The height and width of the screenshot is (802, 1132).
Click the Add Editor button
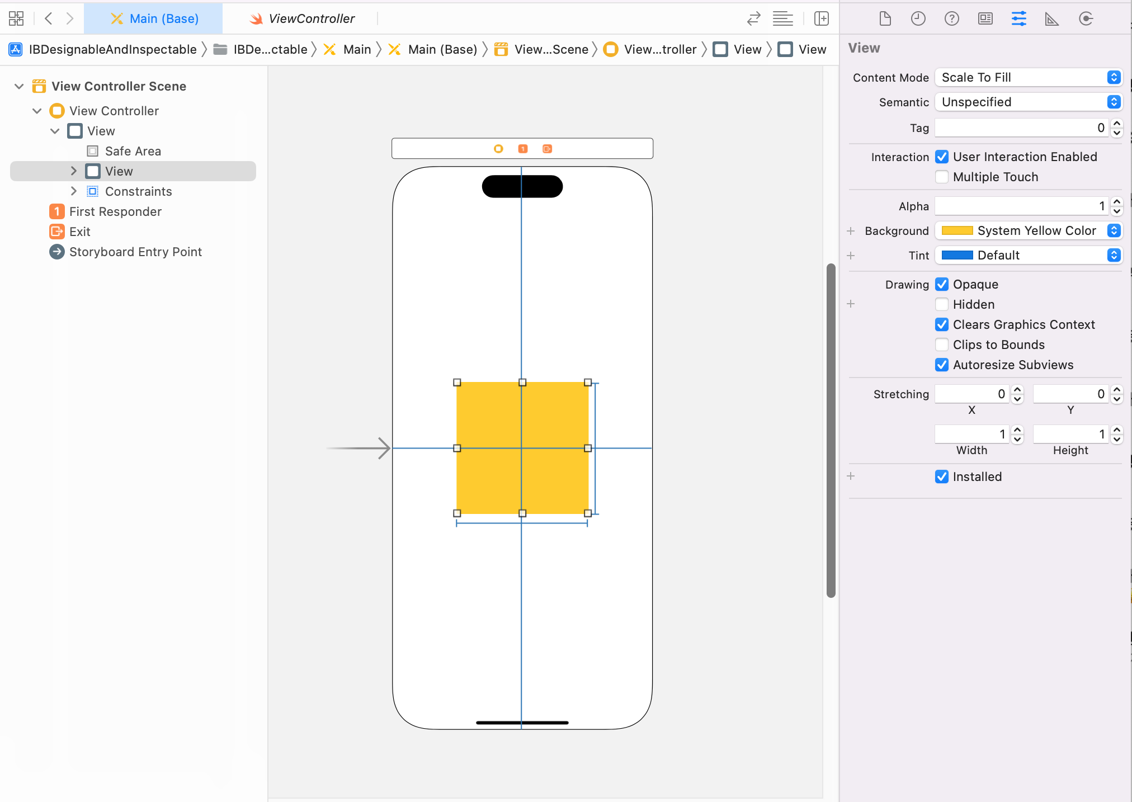(821, 18)
